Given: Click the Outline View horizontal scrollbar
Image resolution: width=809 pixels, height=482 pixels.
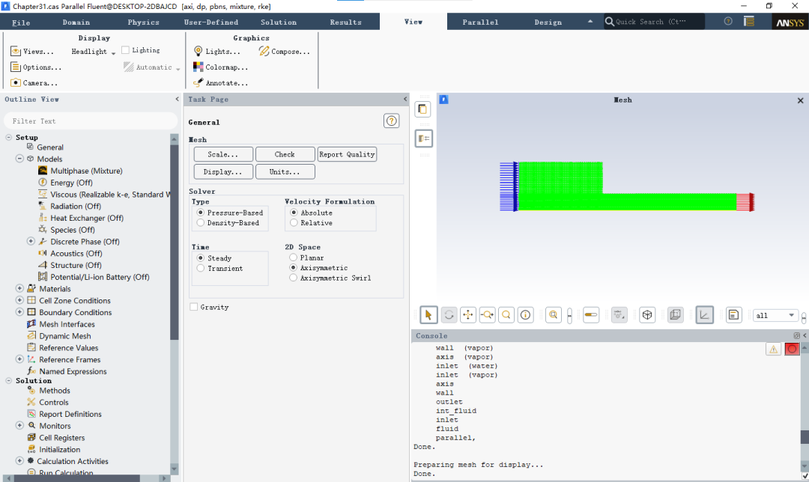Looking at the screenshot, I should coord(77,478).
